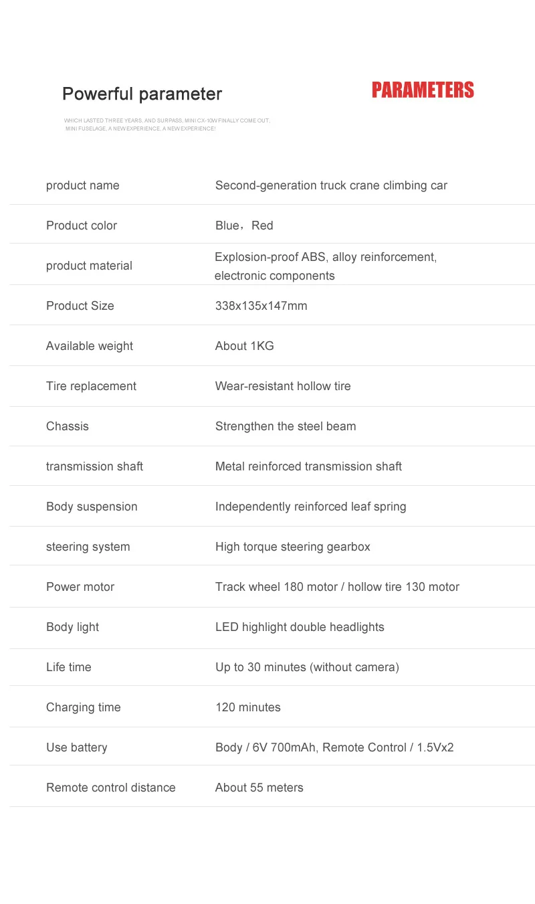This screenshot has height=904, width=535.
Task: Select the product name row label
Action: [x=83, y=186]
